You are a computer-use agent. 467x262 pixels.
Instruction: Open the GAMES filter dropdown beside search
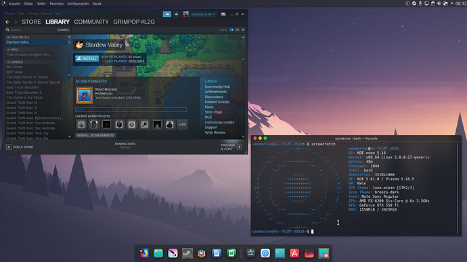click(x=63, y=30)
